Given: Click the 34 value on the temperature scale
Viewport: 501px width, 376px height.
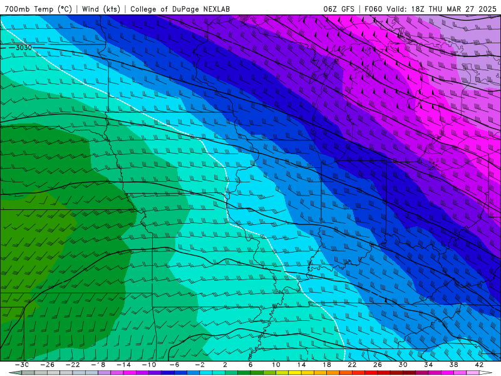Looking at the screenshot, I should tap(428, 365).
